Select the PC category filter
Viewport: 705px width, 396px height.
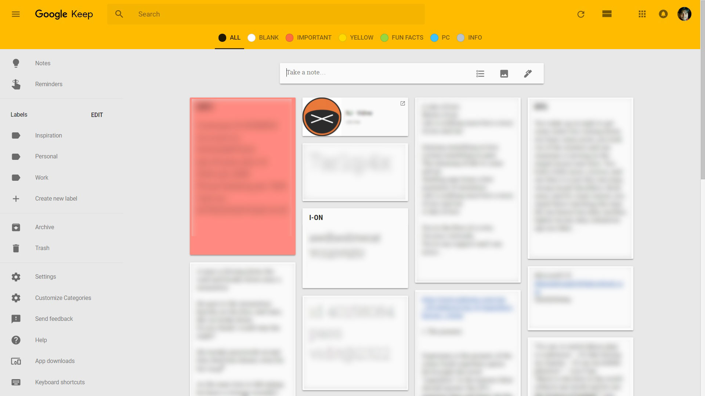(x=440, y=38)
